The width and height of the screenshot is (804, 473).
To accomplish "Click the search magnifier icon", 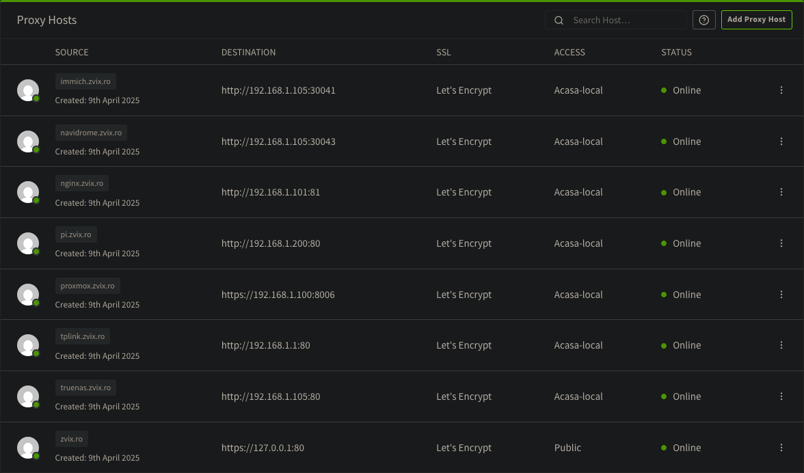I will tap(559, 21).
